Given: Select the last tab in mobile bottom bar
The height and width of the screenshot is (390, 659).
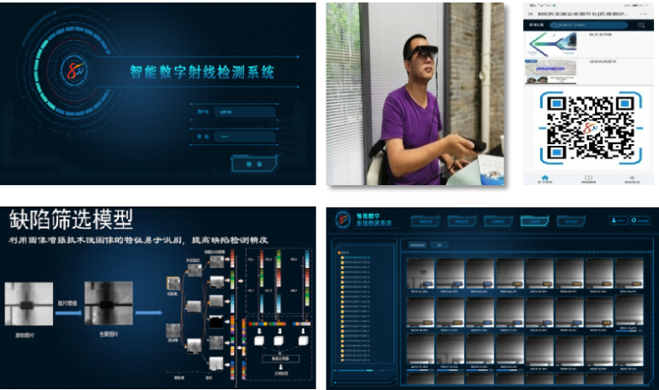Looking at the screenshot, I should (632, 179).
